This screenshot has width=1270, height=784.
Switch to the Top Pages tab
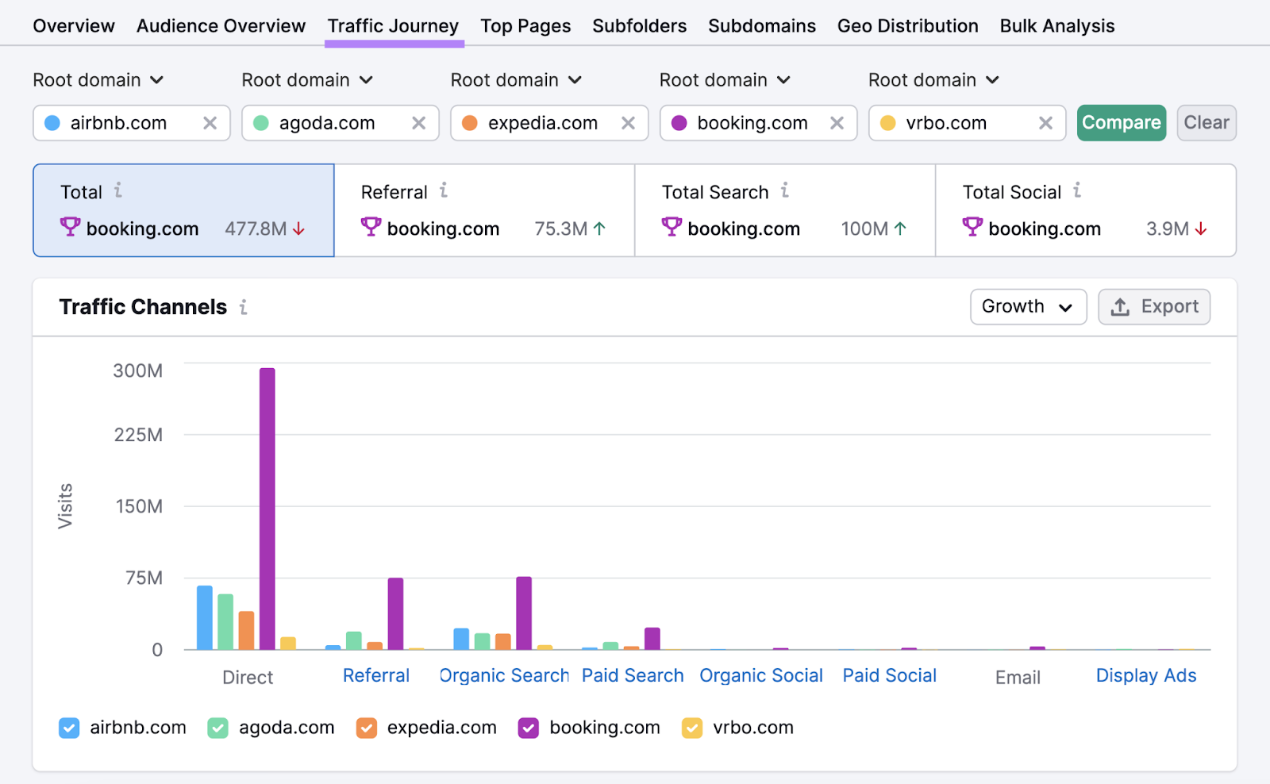point(525,25)
